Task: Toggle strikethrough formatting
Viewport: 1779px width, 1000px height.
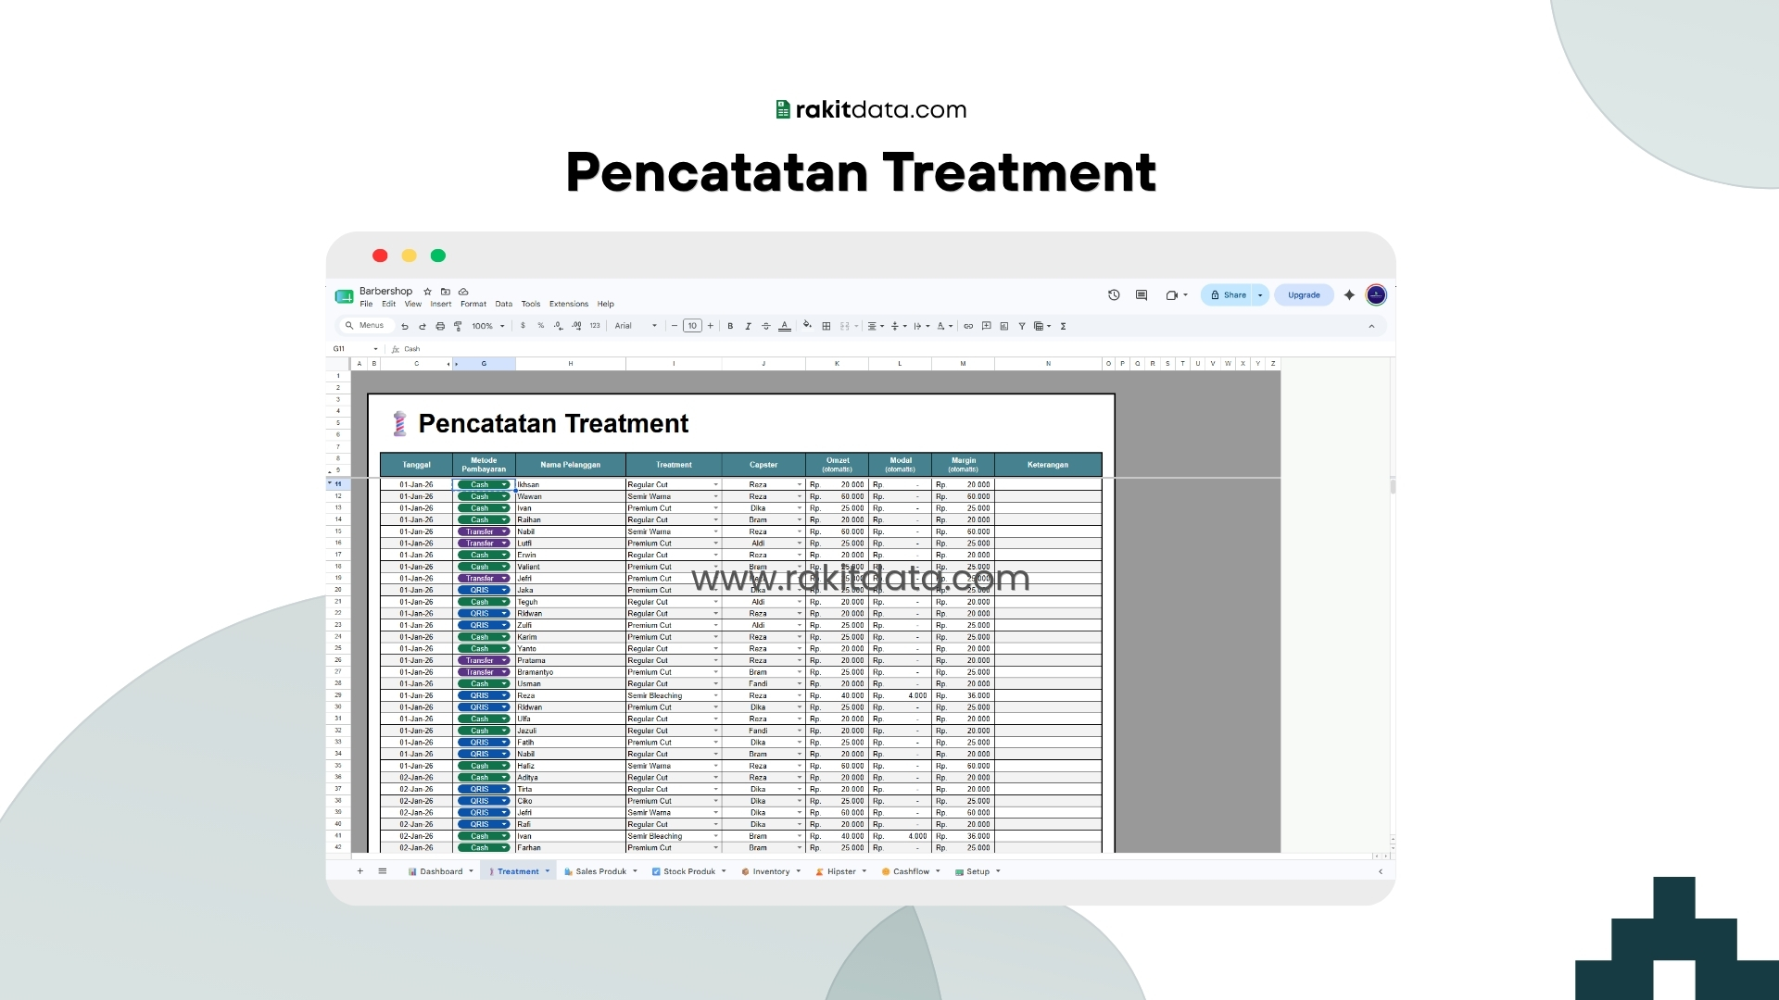Action: (x=765, y=326)
